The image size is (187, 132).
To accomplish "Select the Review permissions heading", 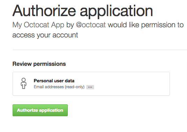I will [39, 64].
